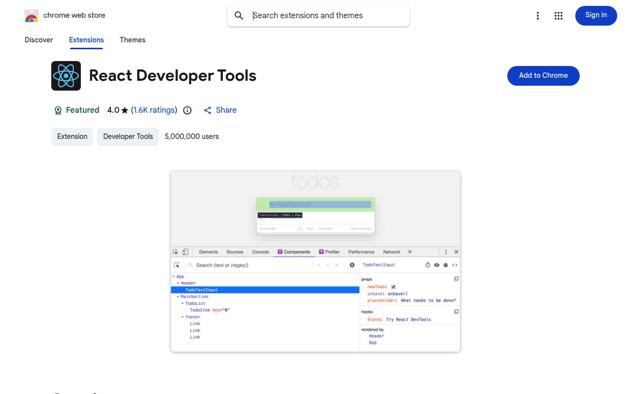Viewport: 631px width, 394px height.
Task: Open the Developer Tools category chip
Action: point(128,136)
